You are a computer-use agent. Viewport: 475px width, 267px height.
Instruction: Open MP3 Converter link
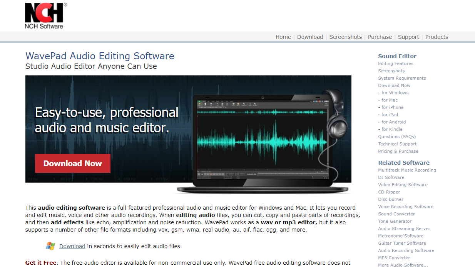tap(394, 258)
